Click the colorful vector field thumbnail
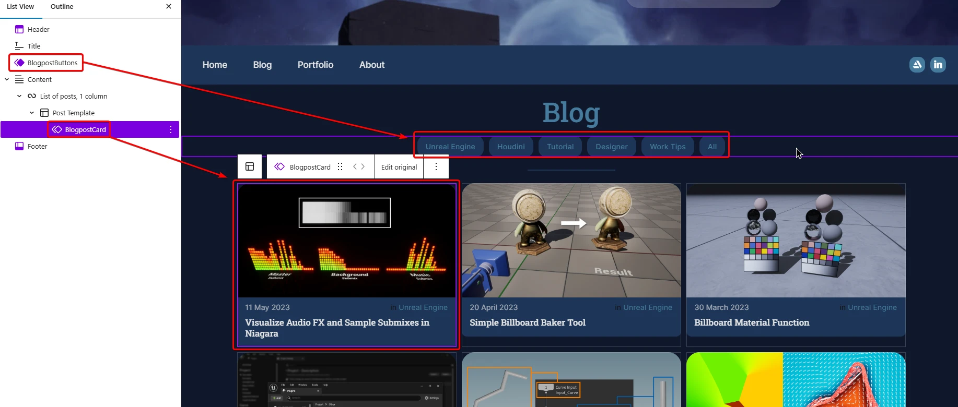This screenshot has width=958, height=407. coord(796,379)
